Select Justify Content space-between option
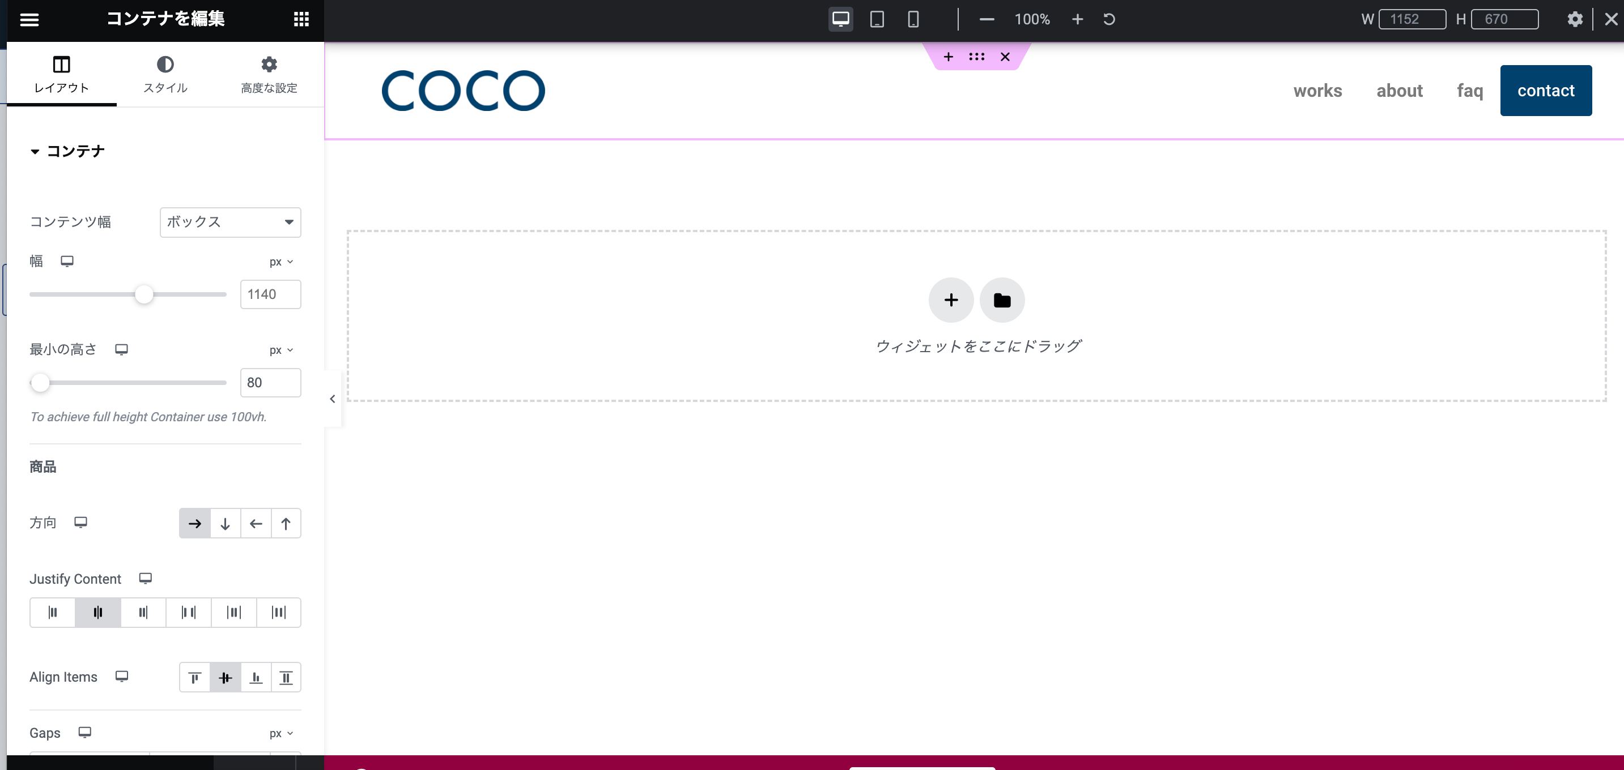 click(x=189, y=613)
